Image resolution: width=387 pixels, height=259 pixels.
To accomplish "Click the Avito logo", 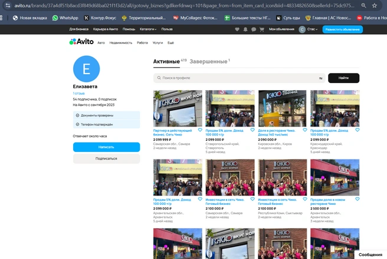I will [81, 42].
